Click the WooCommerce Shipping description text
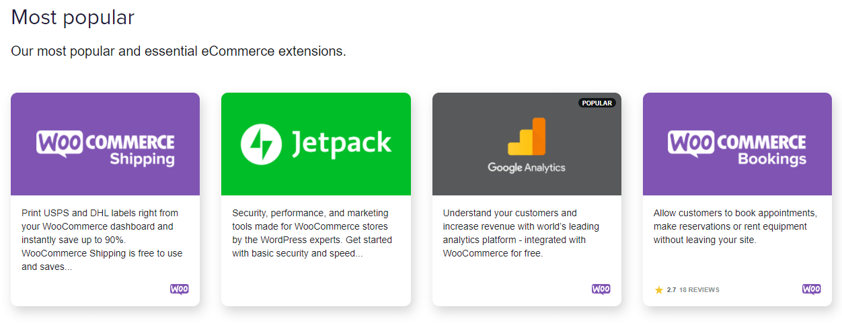The height and width of the screenshot is (325, 842). click(x=102, y=240)
